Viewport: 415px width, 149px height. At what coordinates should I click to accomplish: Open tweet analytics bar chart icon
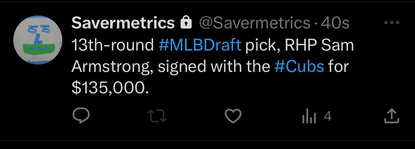point(307,117)
